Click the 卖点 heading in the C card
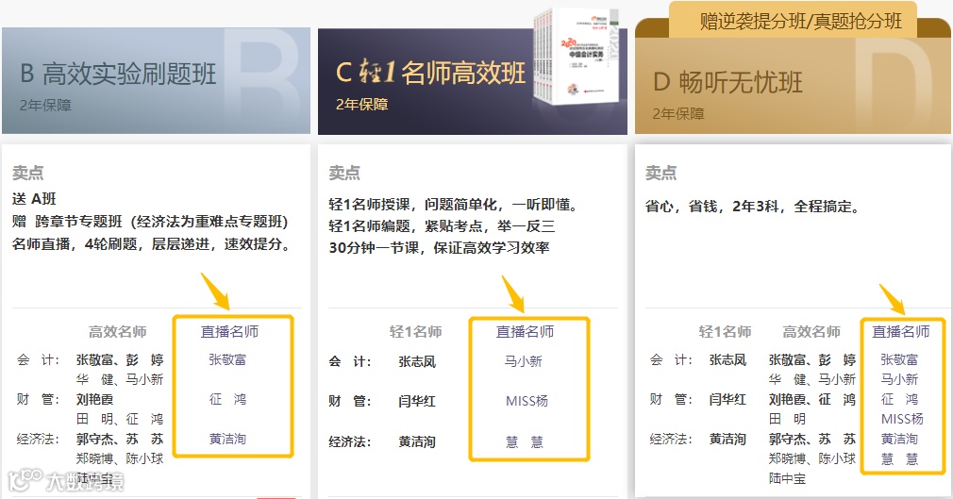The width and height of the screenshot is (953, 499). (344, 174)
